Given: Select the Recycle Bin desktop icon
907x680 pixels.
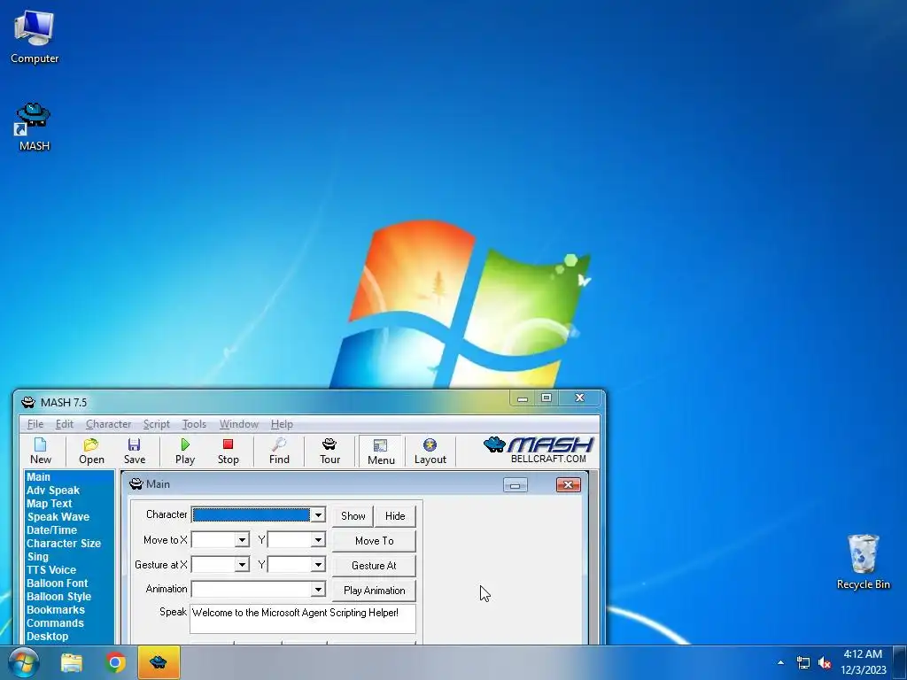Looking at the screenshot, I should (x=863, y=560).
